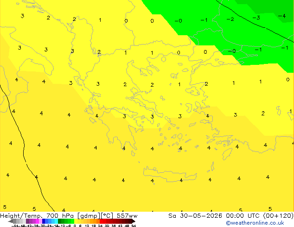This screenshot has height=227, width=294.
Task: Select the '(00+120)' forecast offset text
Action: click(278, 216)
